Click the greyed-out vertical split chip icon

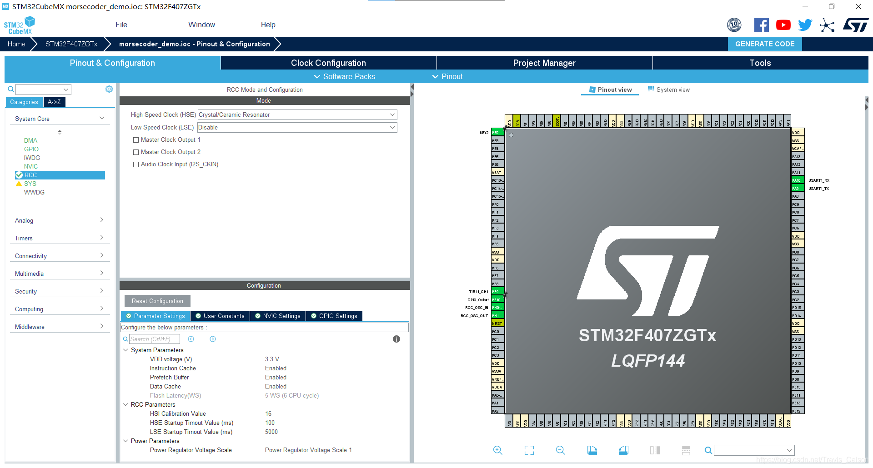click(655, 450)
